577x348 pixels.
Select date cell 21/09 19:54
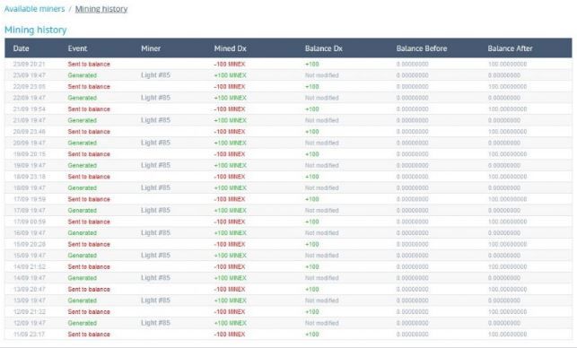29,109
